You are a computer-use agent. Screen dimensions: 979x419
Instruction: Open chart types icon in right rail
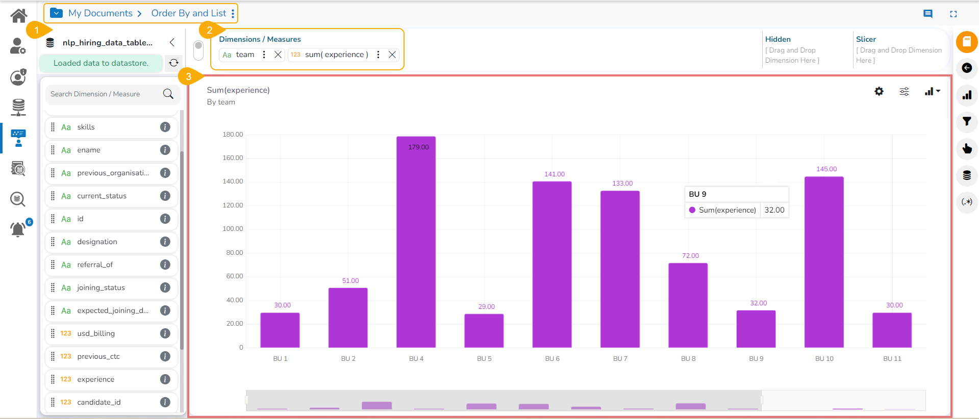(967, 95)
